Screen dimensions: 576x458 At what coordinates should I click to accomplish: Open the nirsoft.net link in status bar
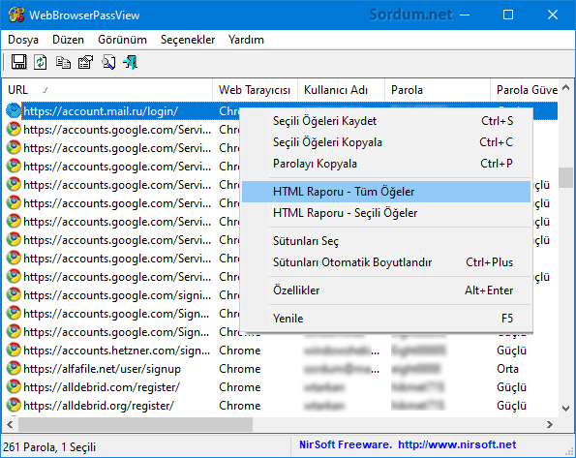pos(457,444)
